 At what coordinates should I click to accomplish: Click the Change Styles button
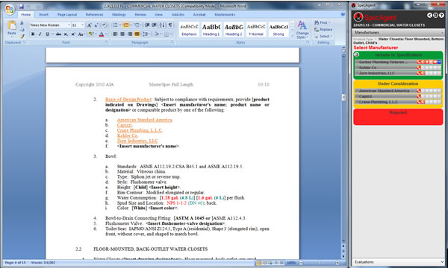point(302,30)
